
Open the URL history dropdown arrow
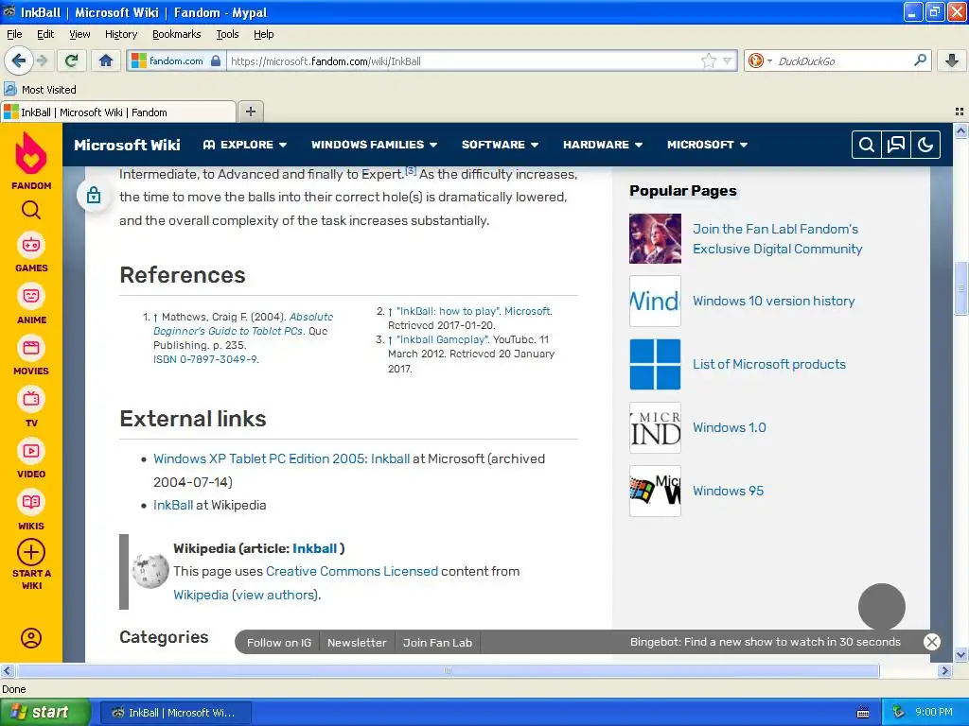[728, 60]
